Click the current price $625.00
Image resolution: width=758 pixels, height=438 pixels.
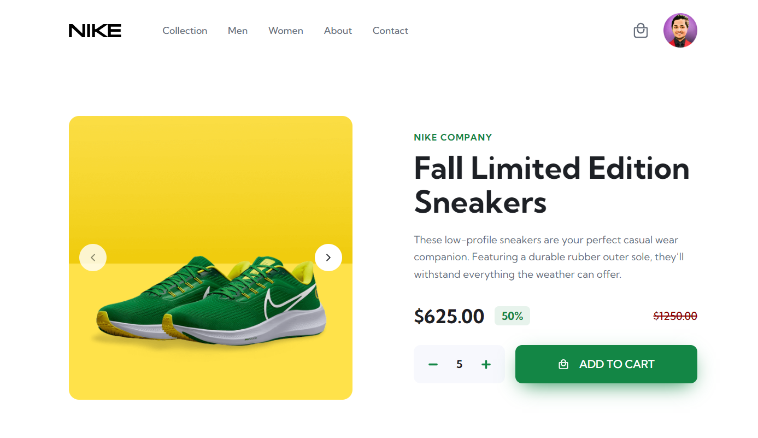click(449, 316)
